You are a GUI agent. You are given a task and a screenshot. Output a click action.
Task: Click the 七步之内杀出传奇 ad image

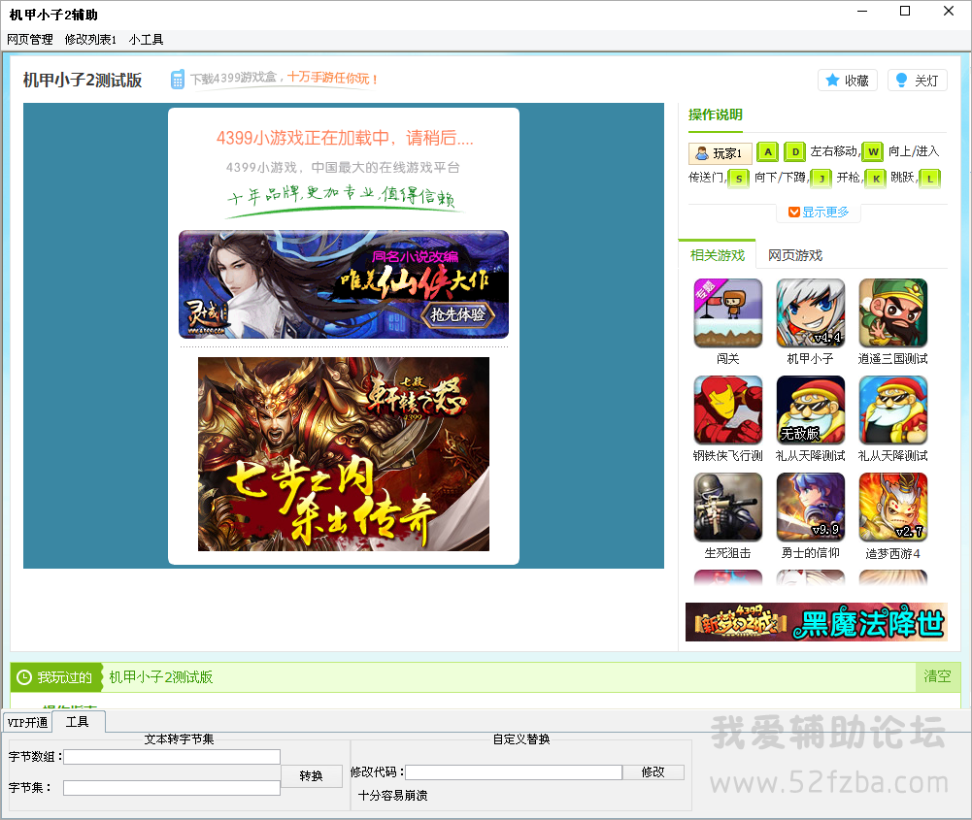[x=344, y=454]
